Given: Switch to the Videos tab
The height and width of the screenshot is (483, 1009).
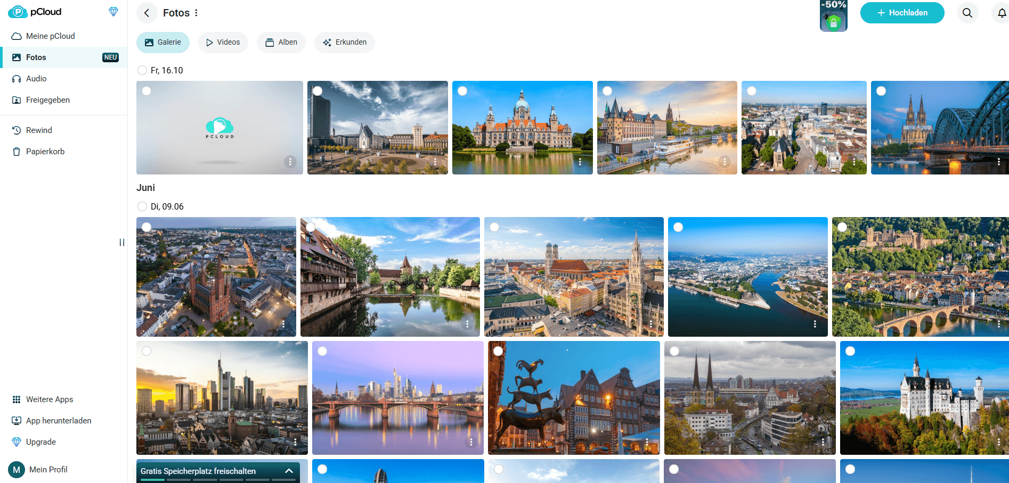Looking at the screenshot, I should 223,43.
